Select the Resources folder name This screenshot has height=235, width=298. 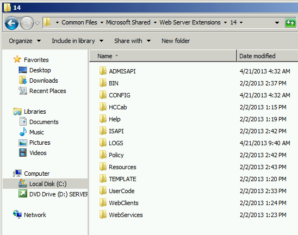[122, 167]
